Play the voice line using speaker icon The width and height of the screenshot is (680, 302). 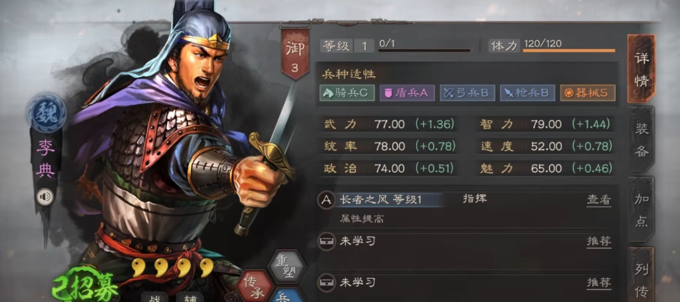(x=45, y=197)
